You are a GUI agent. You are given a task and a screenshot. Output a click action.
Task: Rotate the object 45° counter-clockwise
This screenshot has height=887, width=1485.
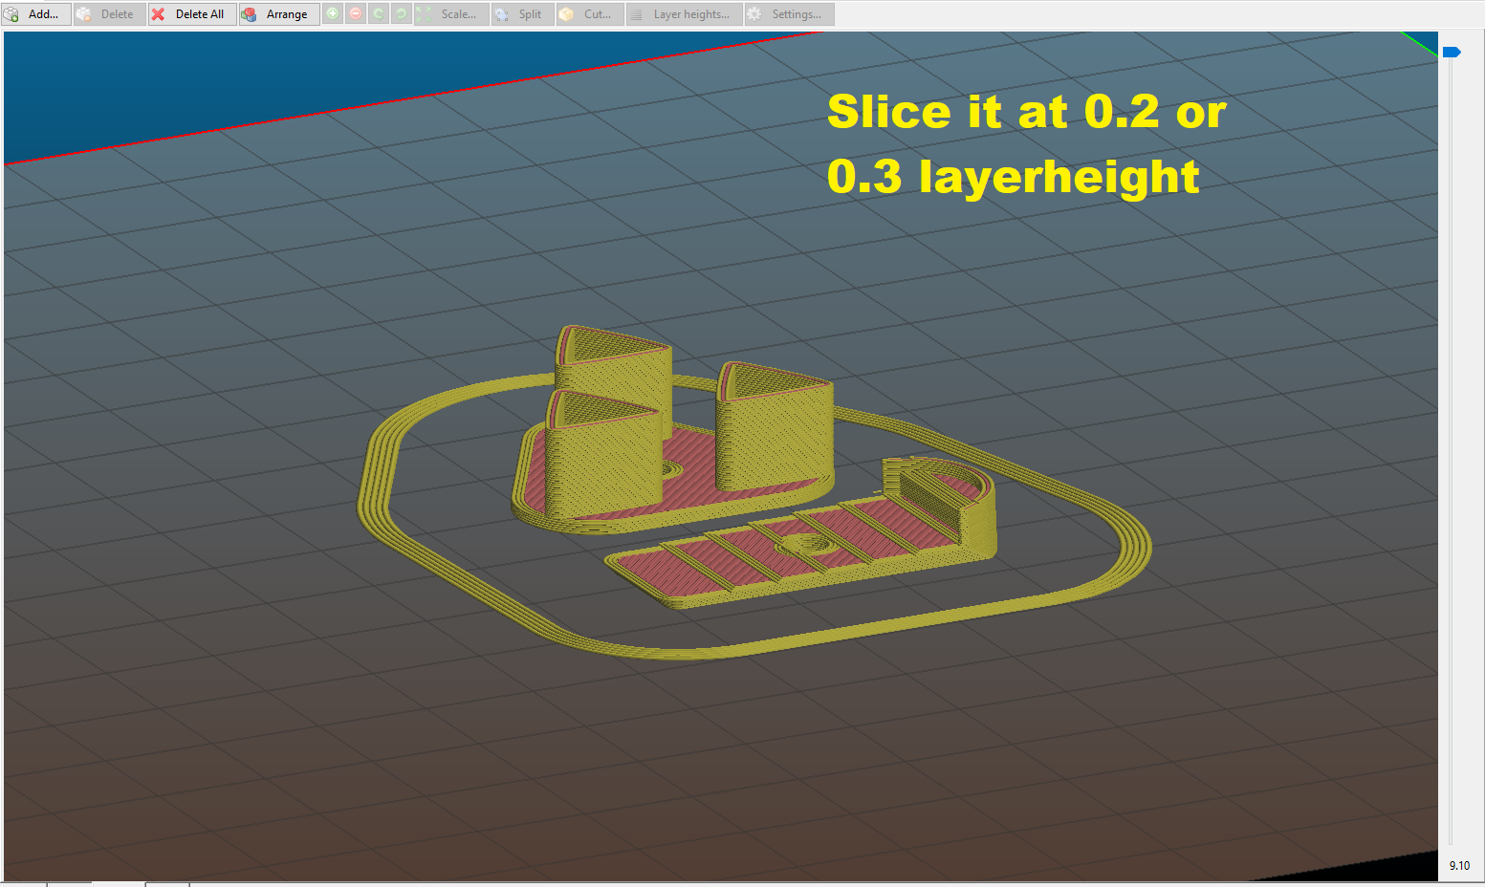tap(379, 14)
